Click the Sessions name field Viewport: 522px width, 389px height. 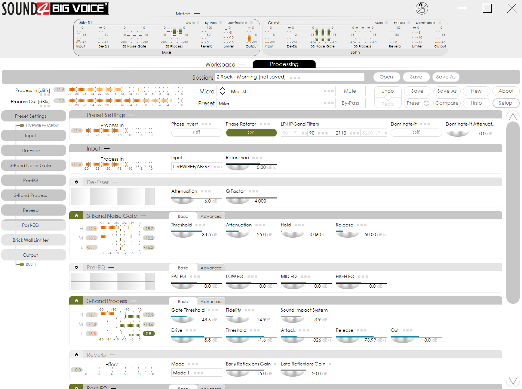click(290, 77)
